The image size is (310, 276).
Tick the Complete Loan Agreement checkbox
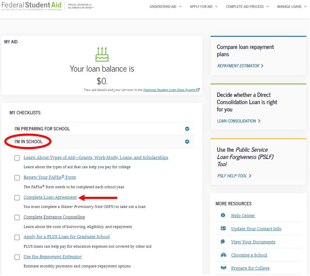pos(17,198)
